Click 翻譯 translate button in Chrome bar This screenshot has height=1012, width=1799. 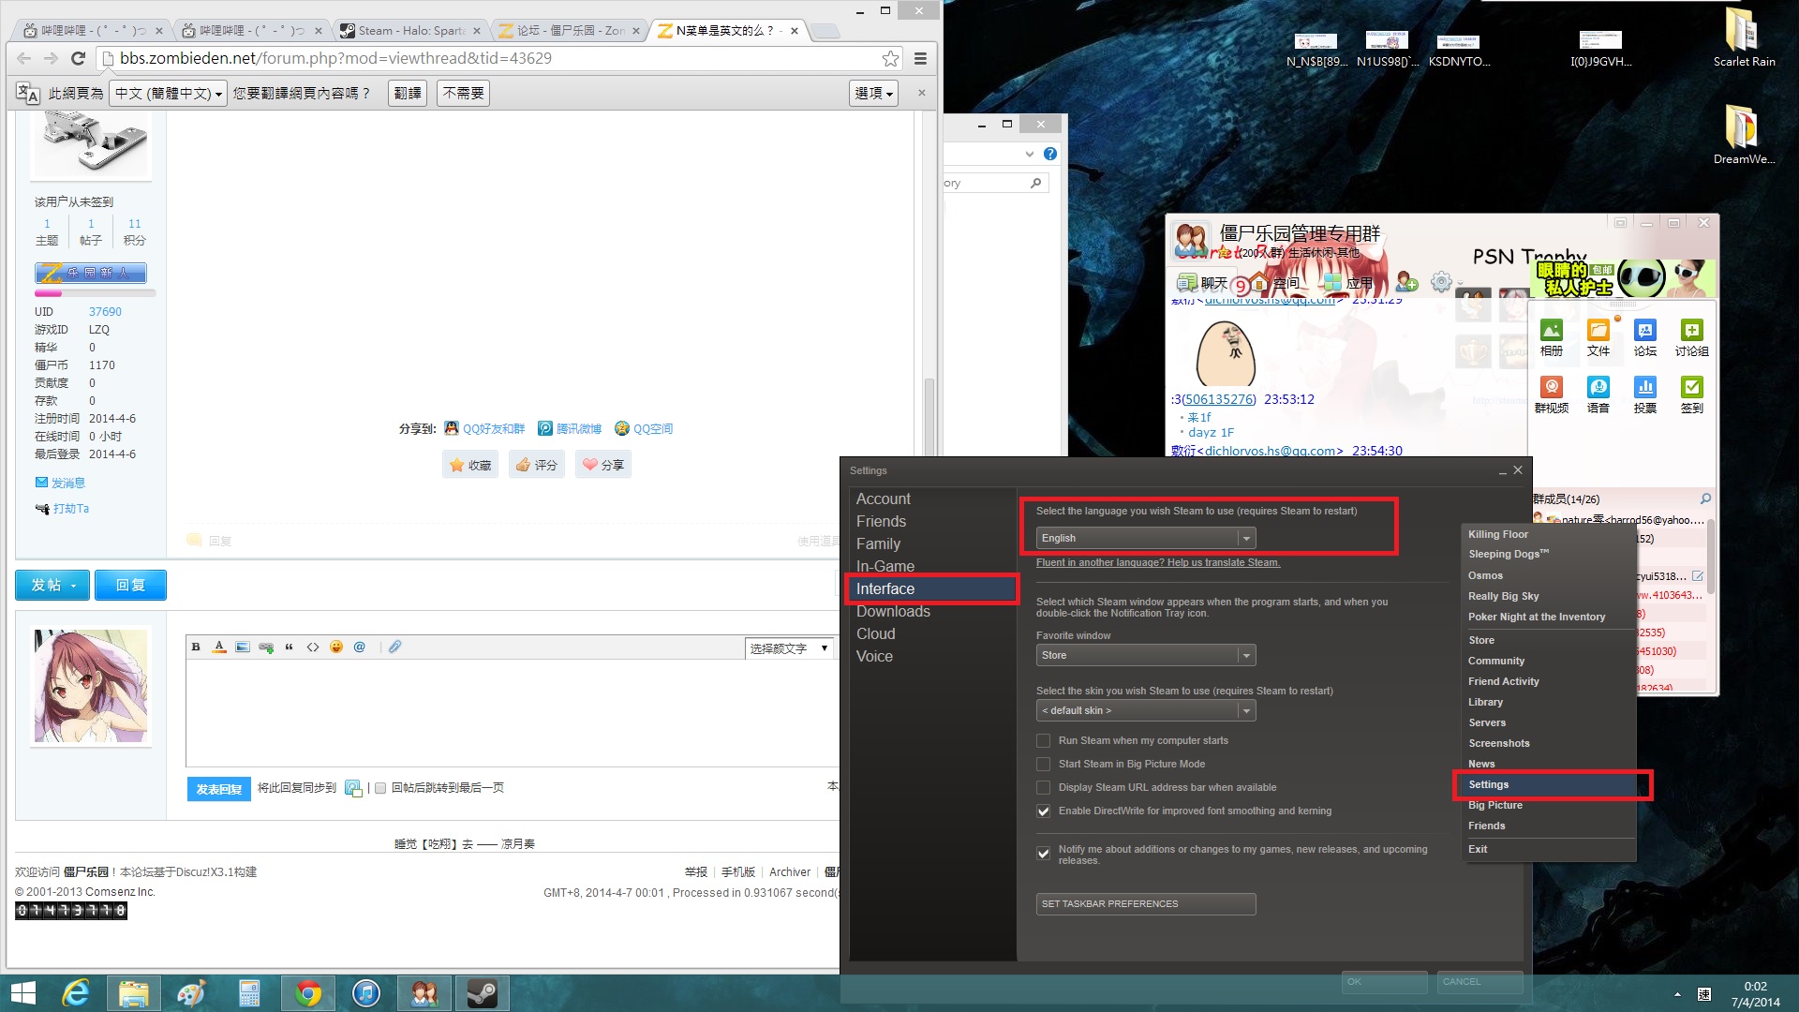click(408, 93)
